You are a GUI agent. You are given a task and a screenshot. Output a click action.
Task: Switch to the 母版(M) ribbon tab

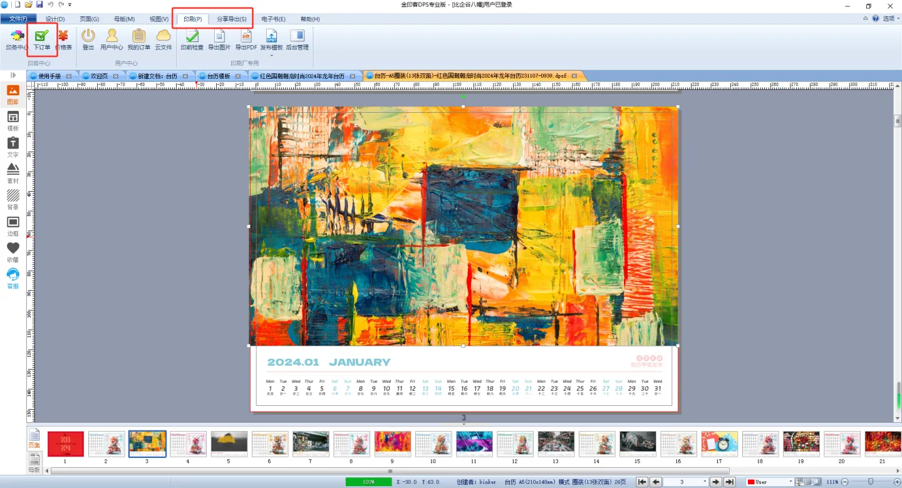(124, 19)
